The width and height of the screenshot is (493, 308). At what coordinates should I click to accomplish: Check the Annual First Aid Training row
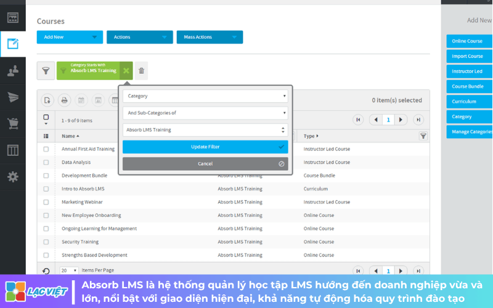pos(46,149)
